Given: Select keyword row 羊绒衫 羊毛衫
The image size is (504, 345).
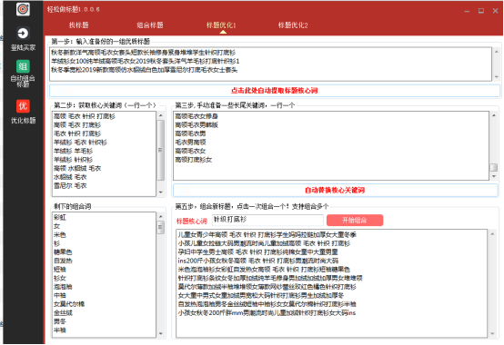Looking at the screenshot, I should 74,151.
